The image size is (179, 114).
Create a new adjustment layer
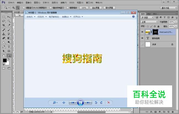click(x=160, y=112)
